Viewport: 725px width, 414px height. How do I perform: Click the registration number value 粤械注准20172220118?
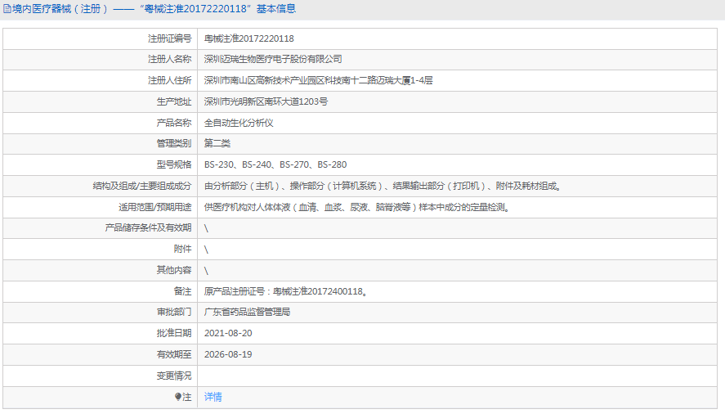click(248, 39)
